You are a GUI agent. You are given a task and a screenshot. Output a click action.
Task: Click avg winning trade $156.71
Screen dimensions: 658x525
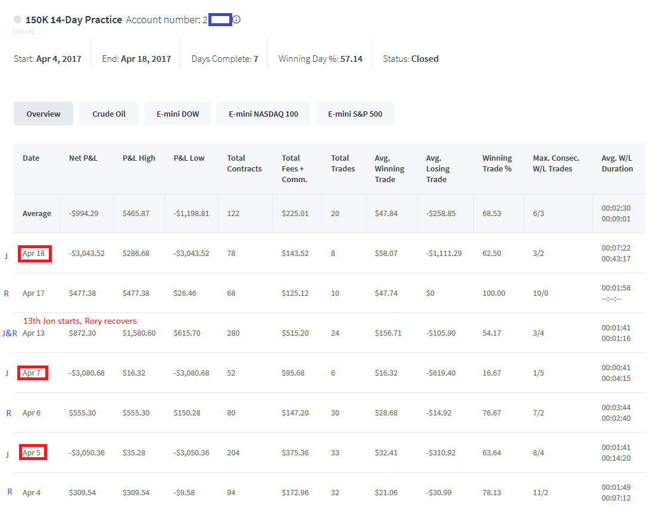tap(388, 333)
